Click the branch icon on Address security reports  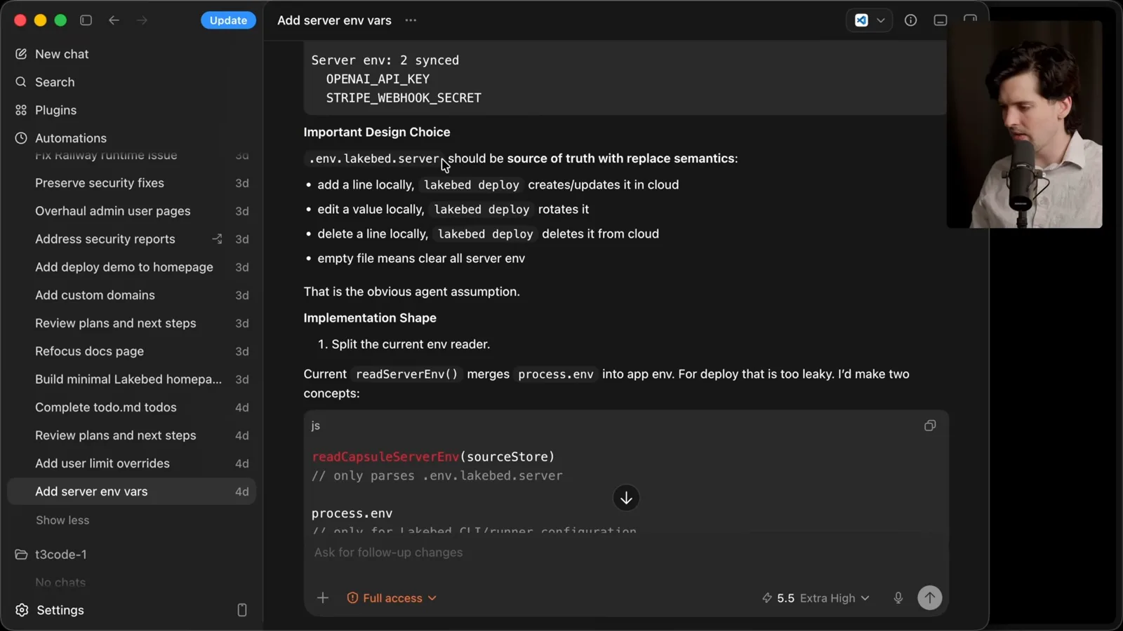(x=218, y=239)
